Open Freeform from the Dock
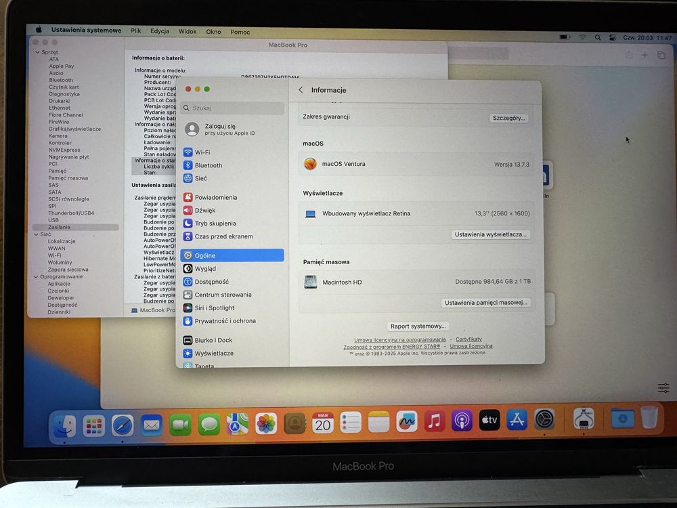This screenshot has height=508, width=677. [407, 421]
